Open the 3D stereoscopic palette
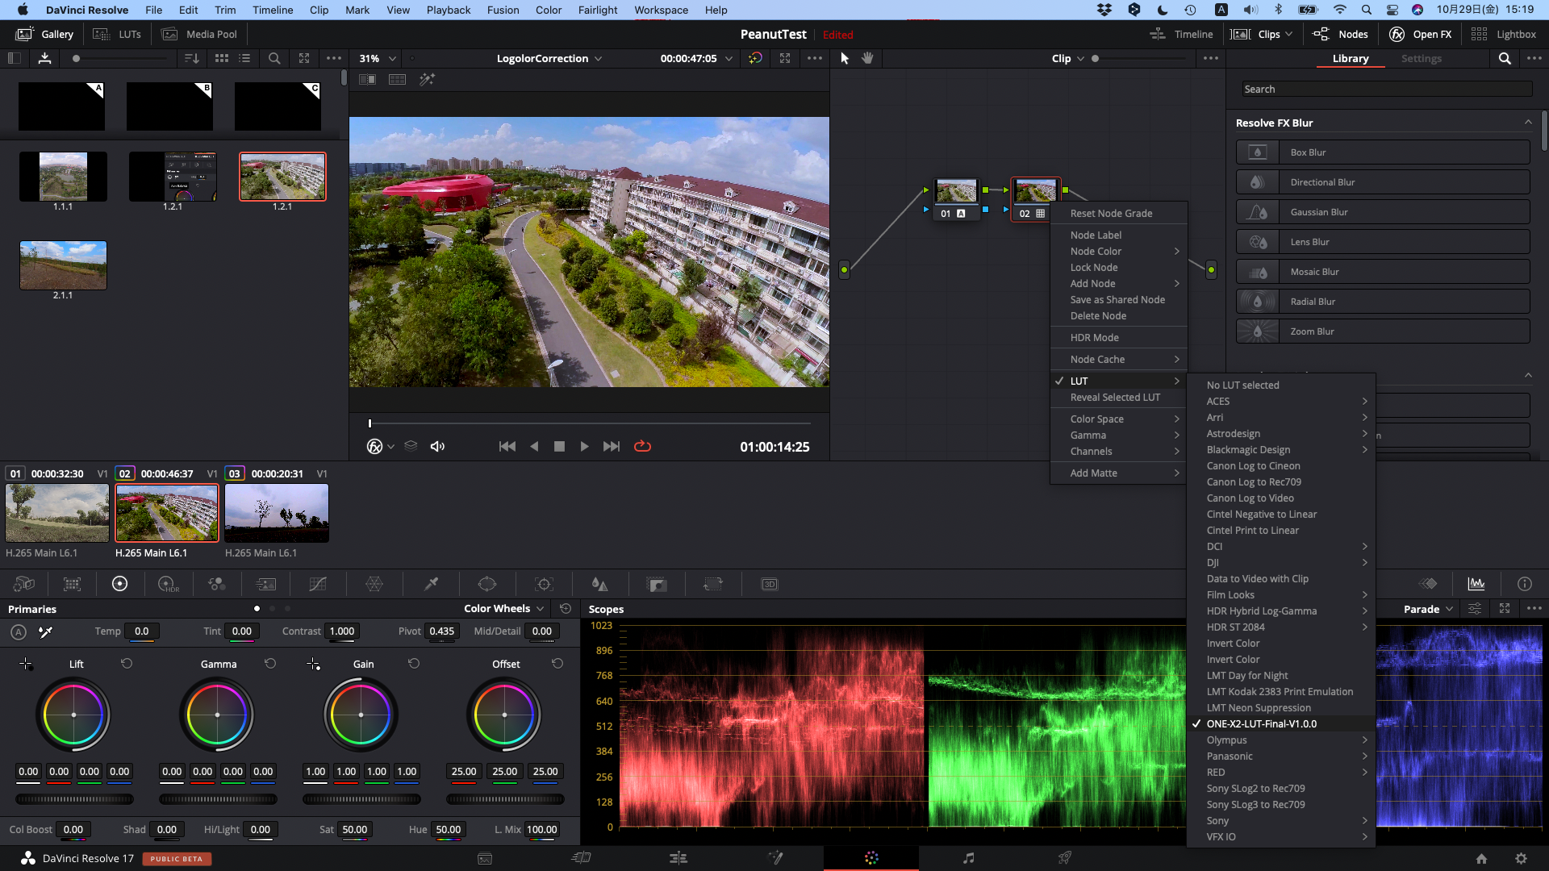 770,584
